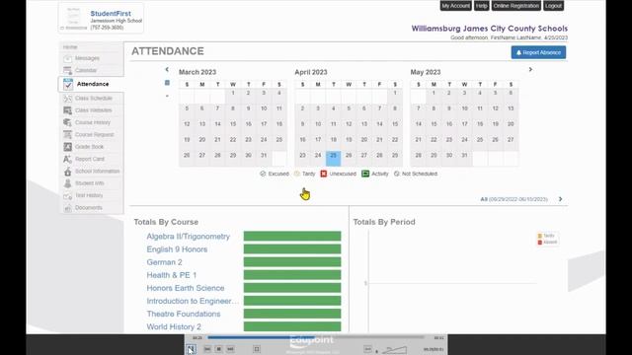The height and width of the screenshot is (355, 632).
Task: Select highlighted April 25 on calendar
Action: [x=334, y=158]
